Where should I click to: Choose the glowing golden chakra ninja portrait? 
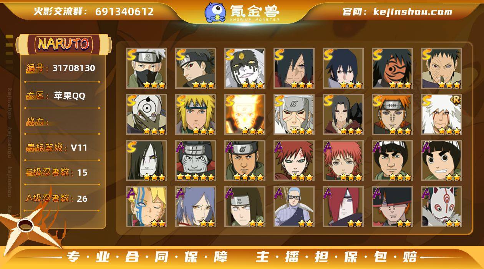pos(245,115)
